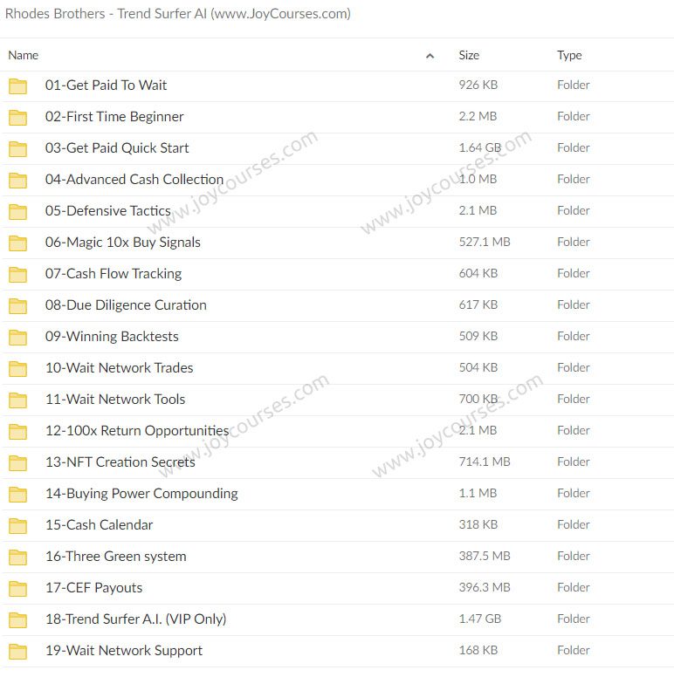This screenshot has height=677, width=674.
Task: Click the 700 KB size value
Action: [x=478, y=400]
